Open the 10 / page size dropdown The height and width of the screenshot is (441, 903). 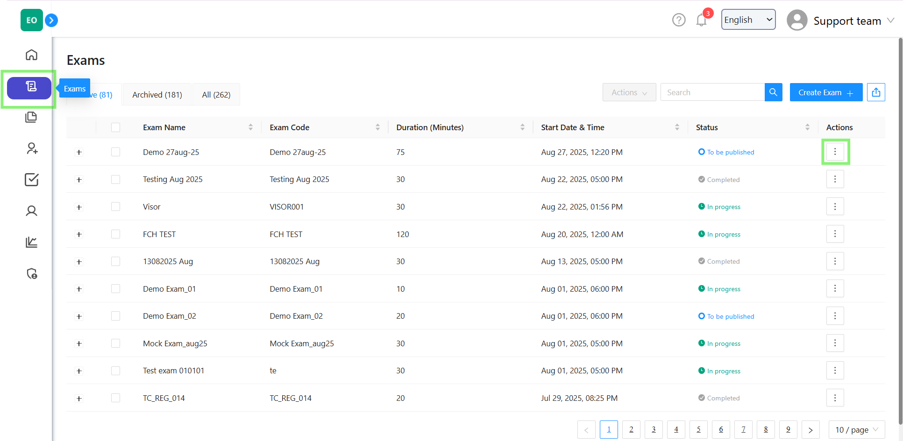(856, 430)
